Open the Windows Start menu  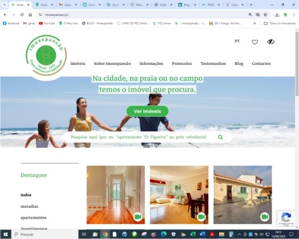click(x=6, y=234)
